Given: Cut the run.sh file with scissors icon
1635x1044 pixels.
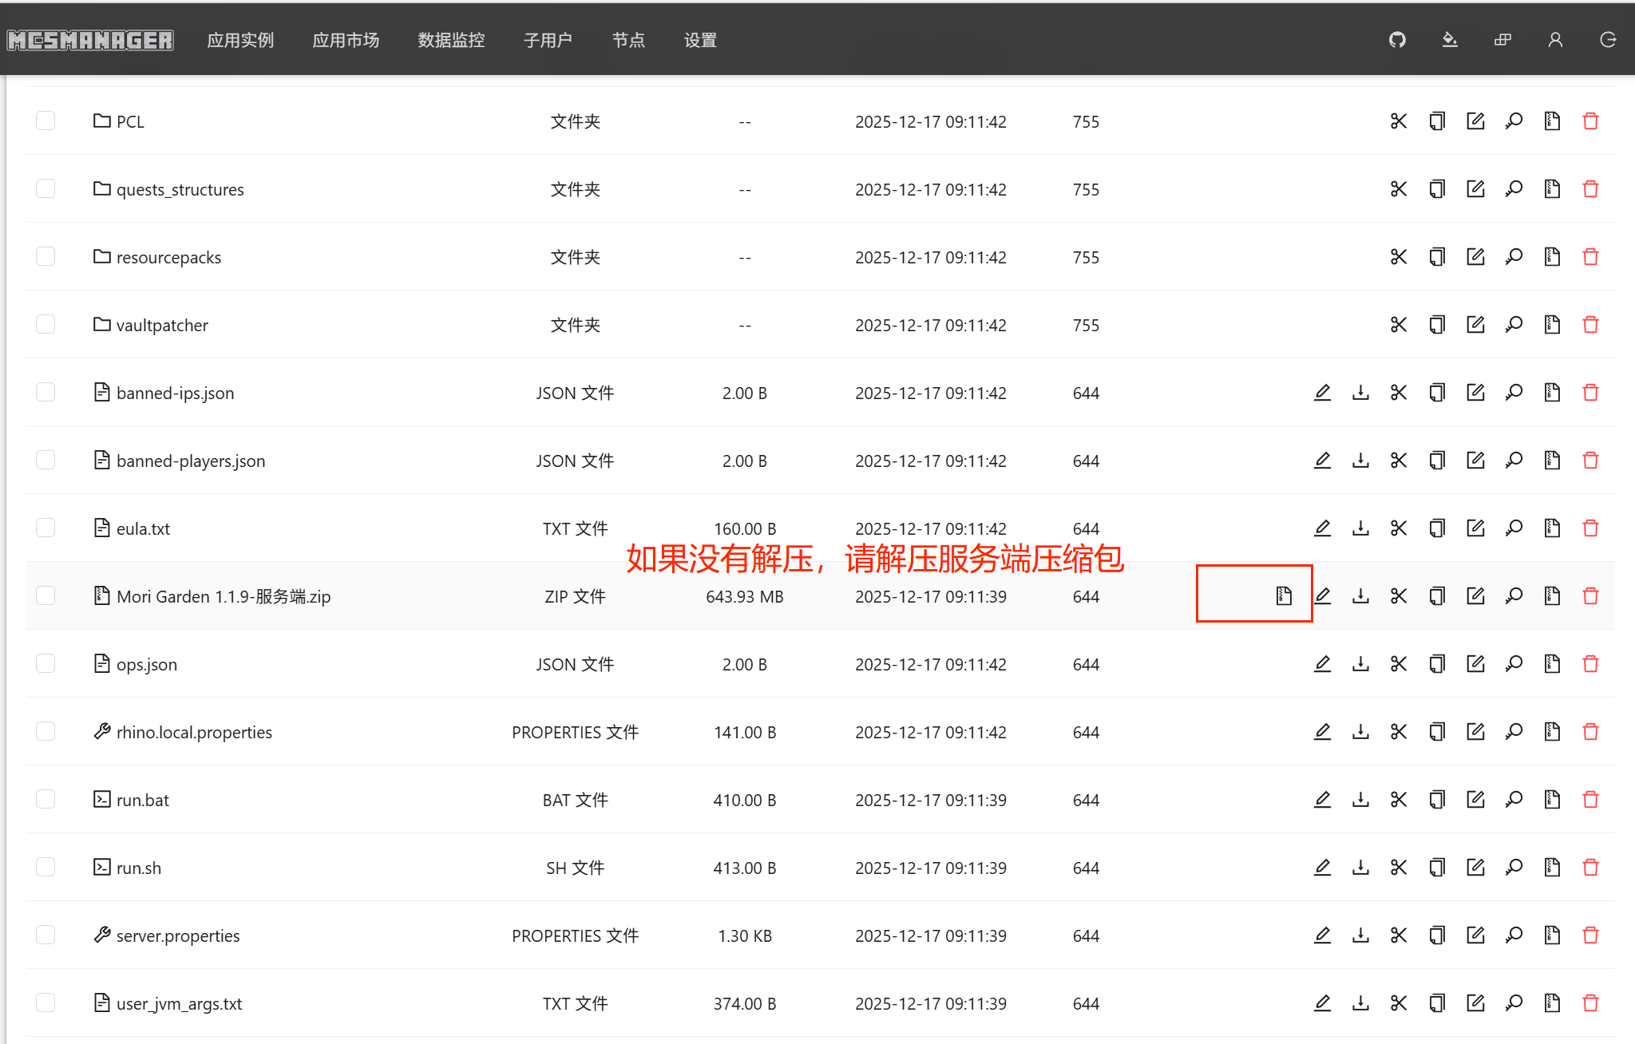Looking at the screenshot, I should coord(1399,868).
